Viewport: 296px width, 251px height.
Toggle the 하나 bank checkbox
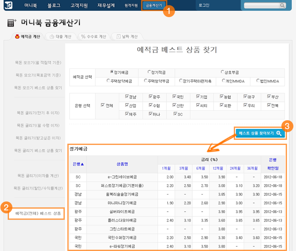(x=151, y=114)
